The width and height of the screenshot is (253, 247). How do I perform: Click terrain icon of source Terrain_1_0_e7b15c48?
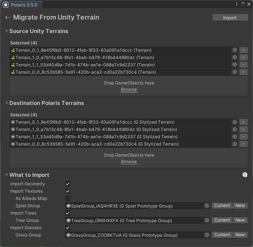(x=13, y=58)
